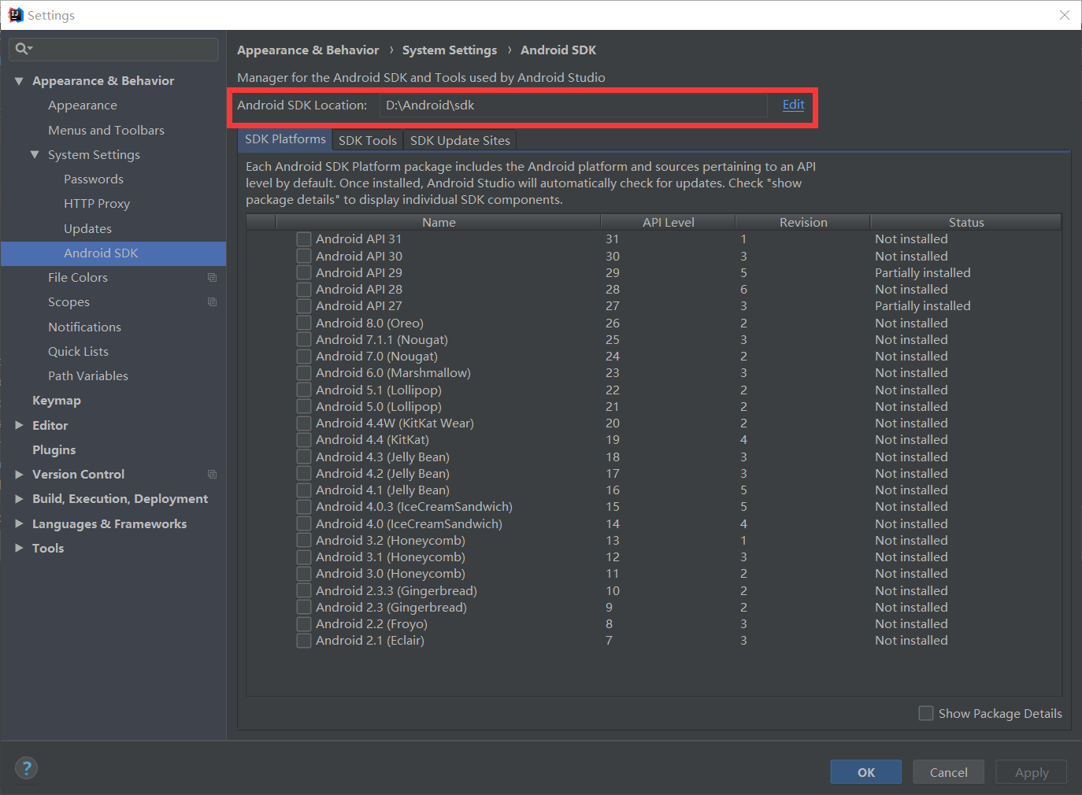
Task: Open Notifications settings
Action: (x=84, y=327)
